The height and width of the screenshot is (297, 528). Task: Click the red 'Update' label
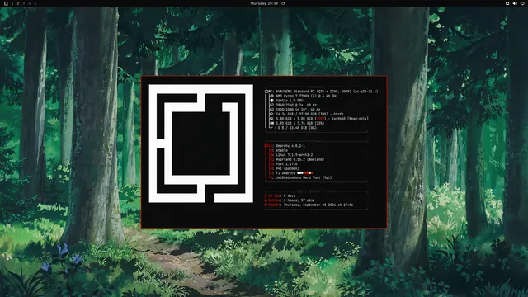click(273, 205)
